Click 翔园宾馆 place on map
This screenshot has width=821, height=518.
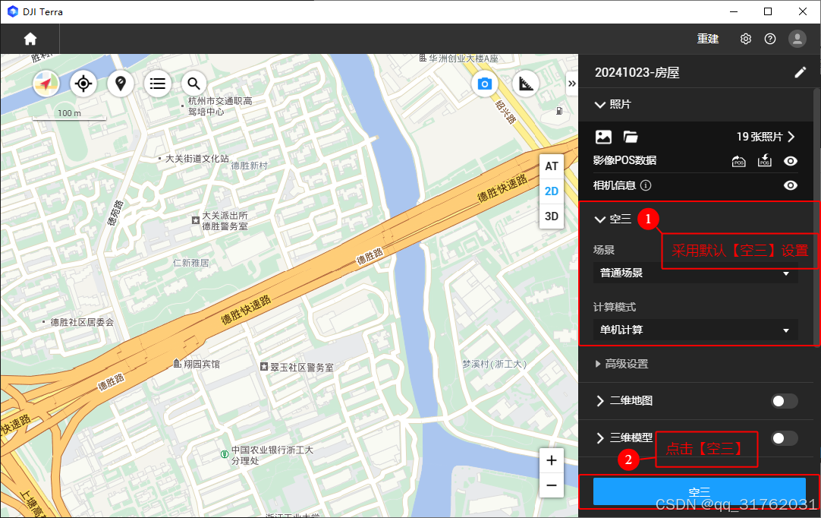[x=197, y=364]
